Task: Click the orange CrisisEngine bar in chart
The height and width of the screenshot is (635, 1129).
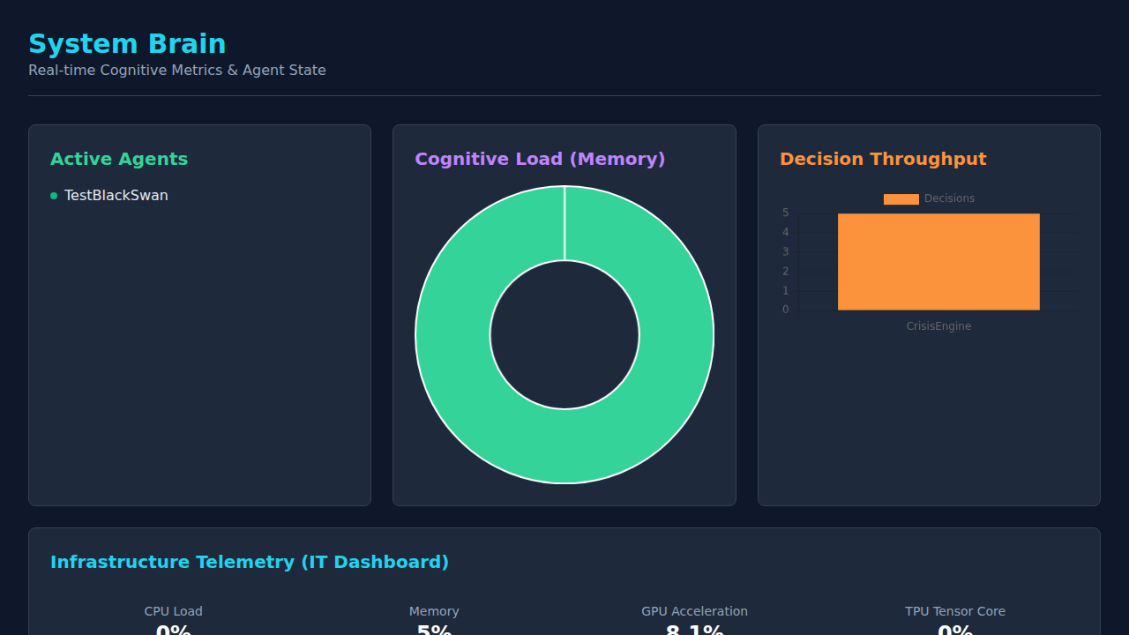Action: (938, 262)
